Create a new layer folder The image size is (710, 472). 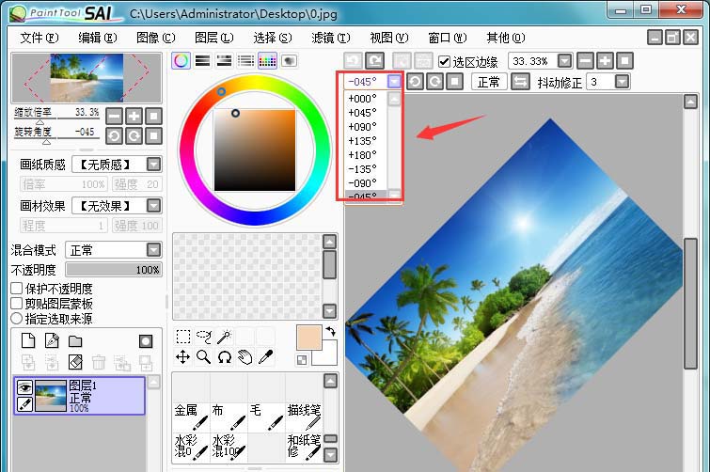click(x=75, y=340)
